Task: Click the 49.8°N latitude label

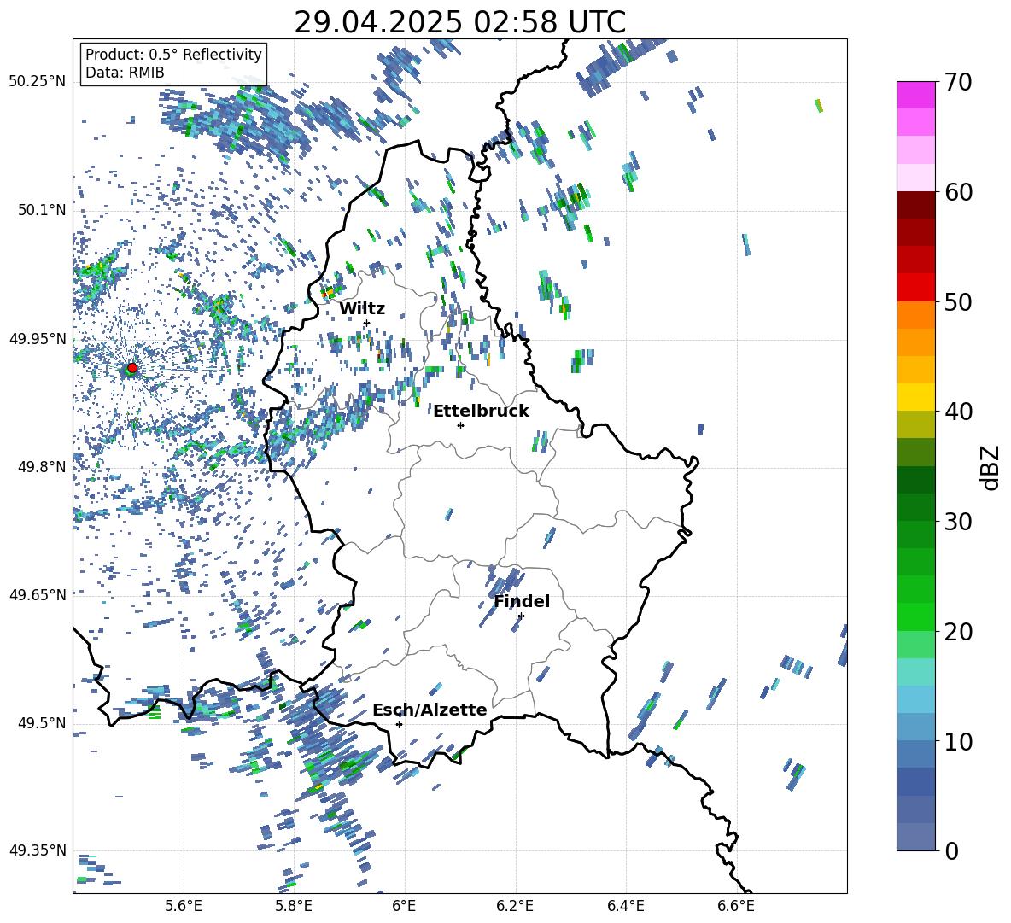Action: 42,467
